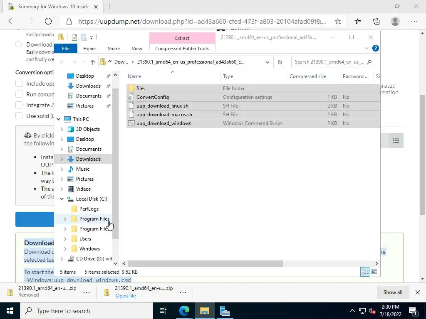Open more options for removed zip download

click(87, 292)
